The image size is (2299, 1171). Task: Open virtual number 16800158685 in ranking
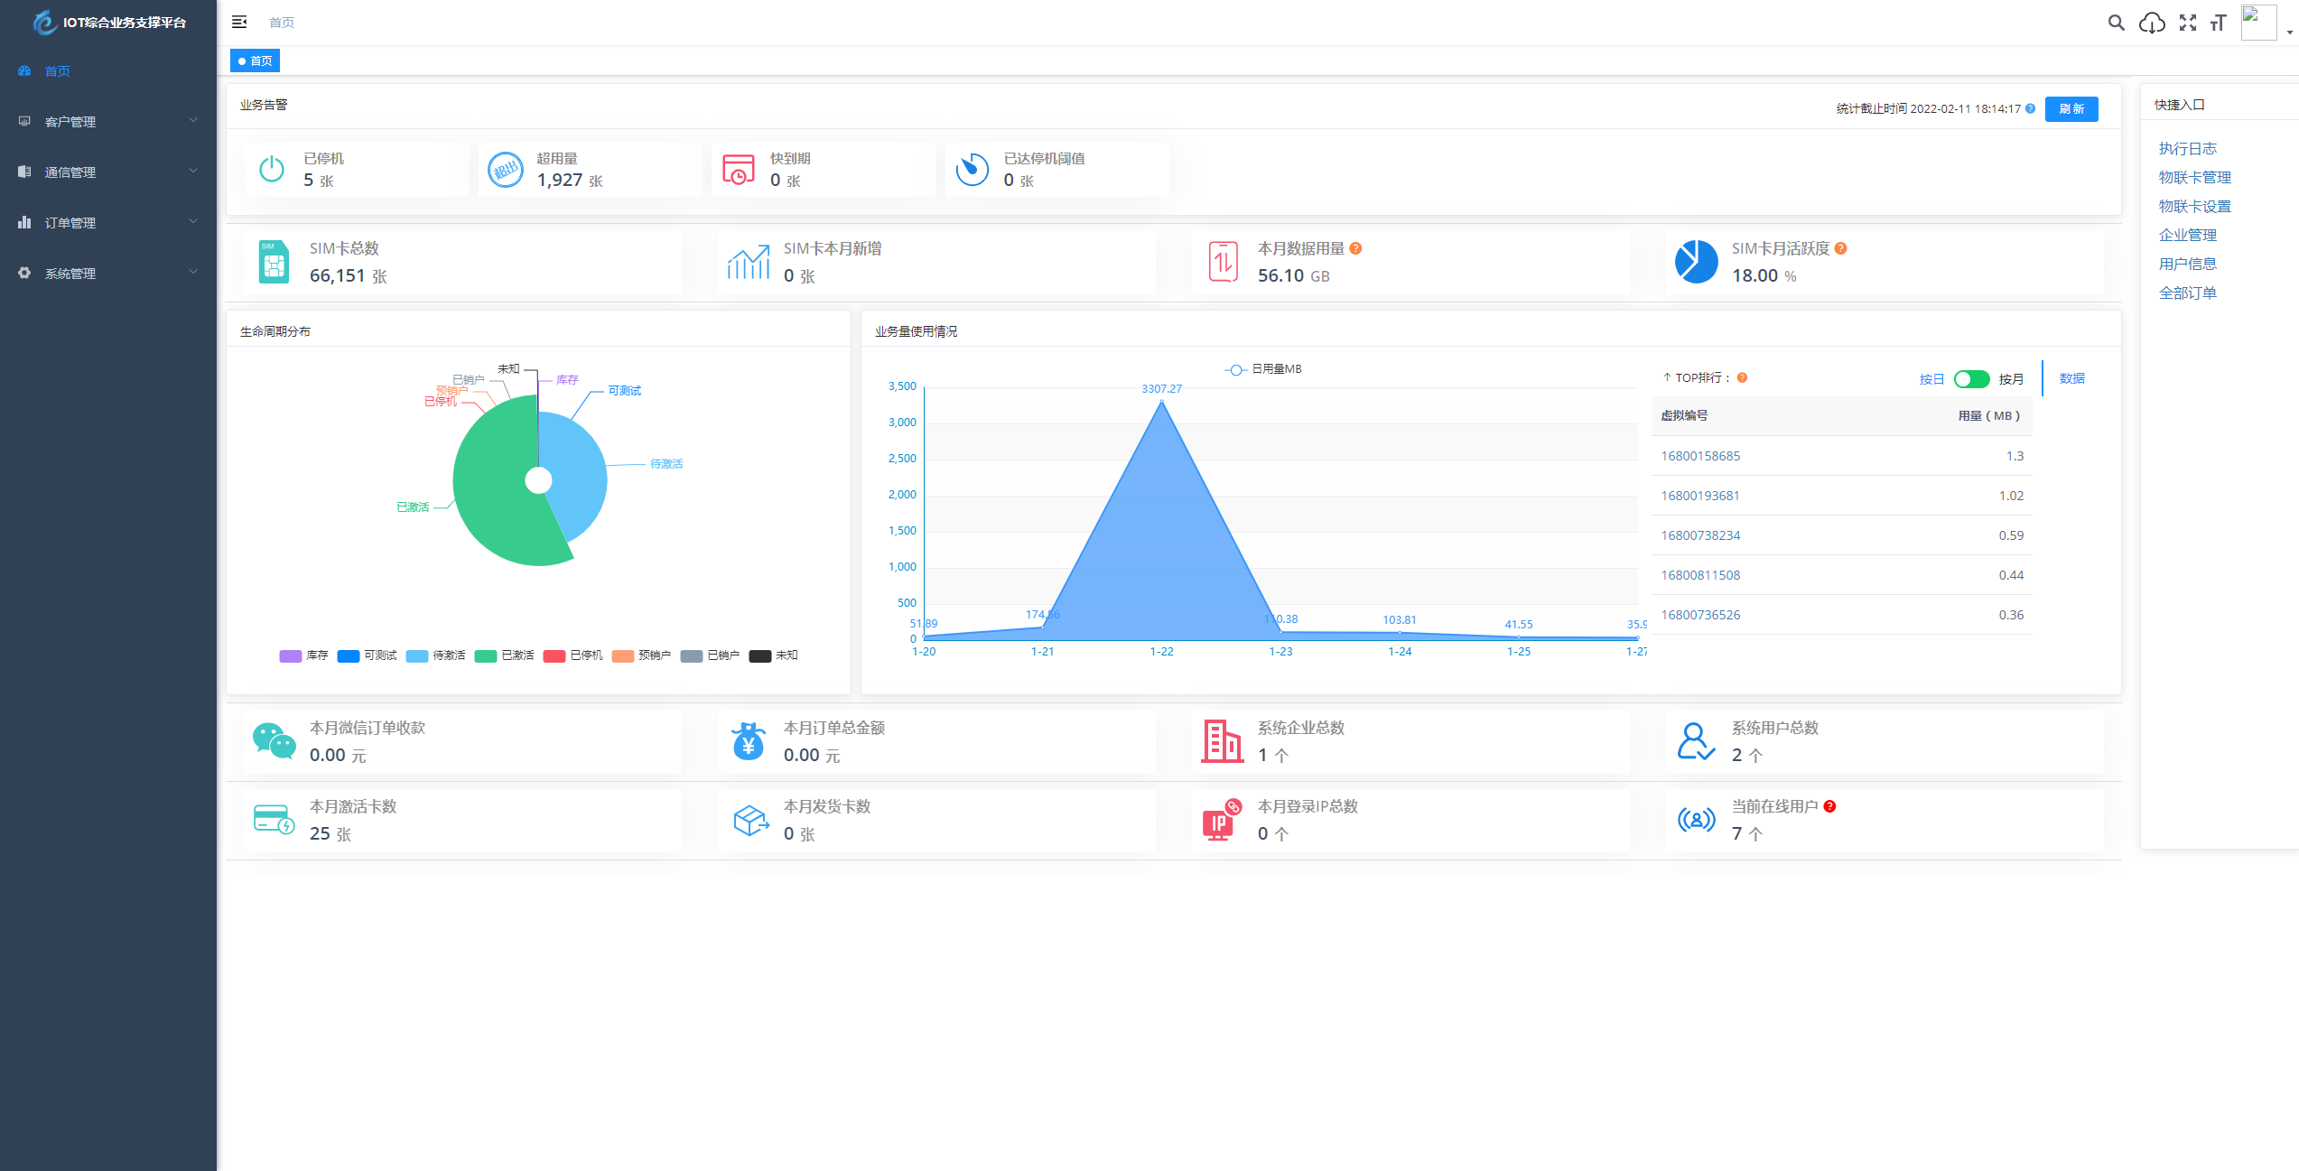(x=1699, y=456)
